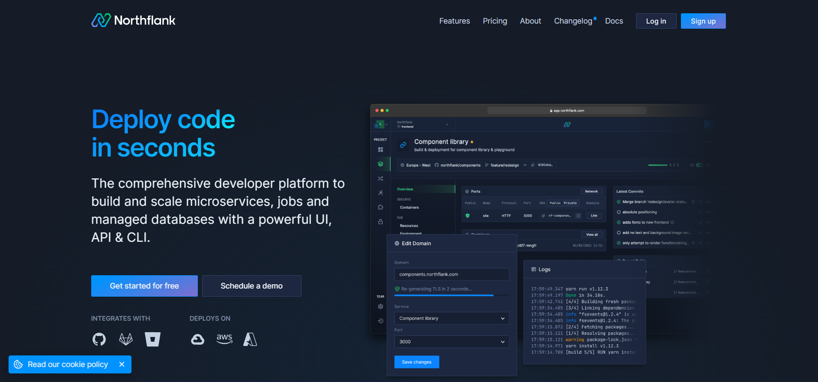Viewport: 818px width, 382px height.
Task: Toggle the CI switch
Action: (699, 165)
